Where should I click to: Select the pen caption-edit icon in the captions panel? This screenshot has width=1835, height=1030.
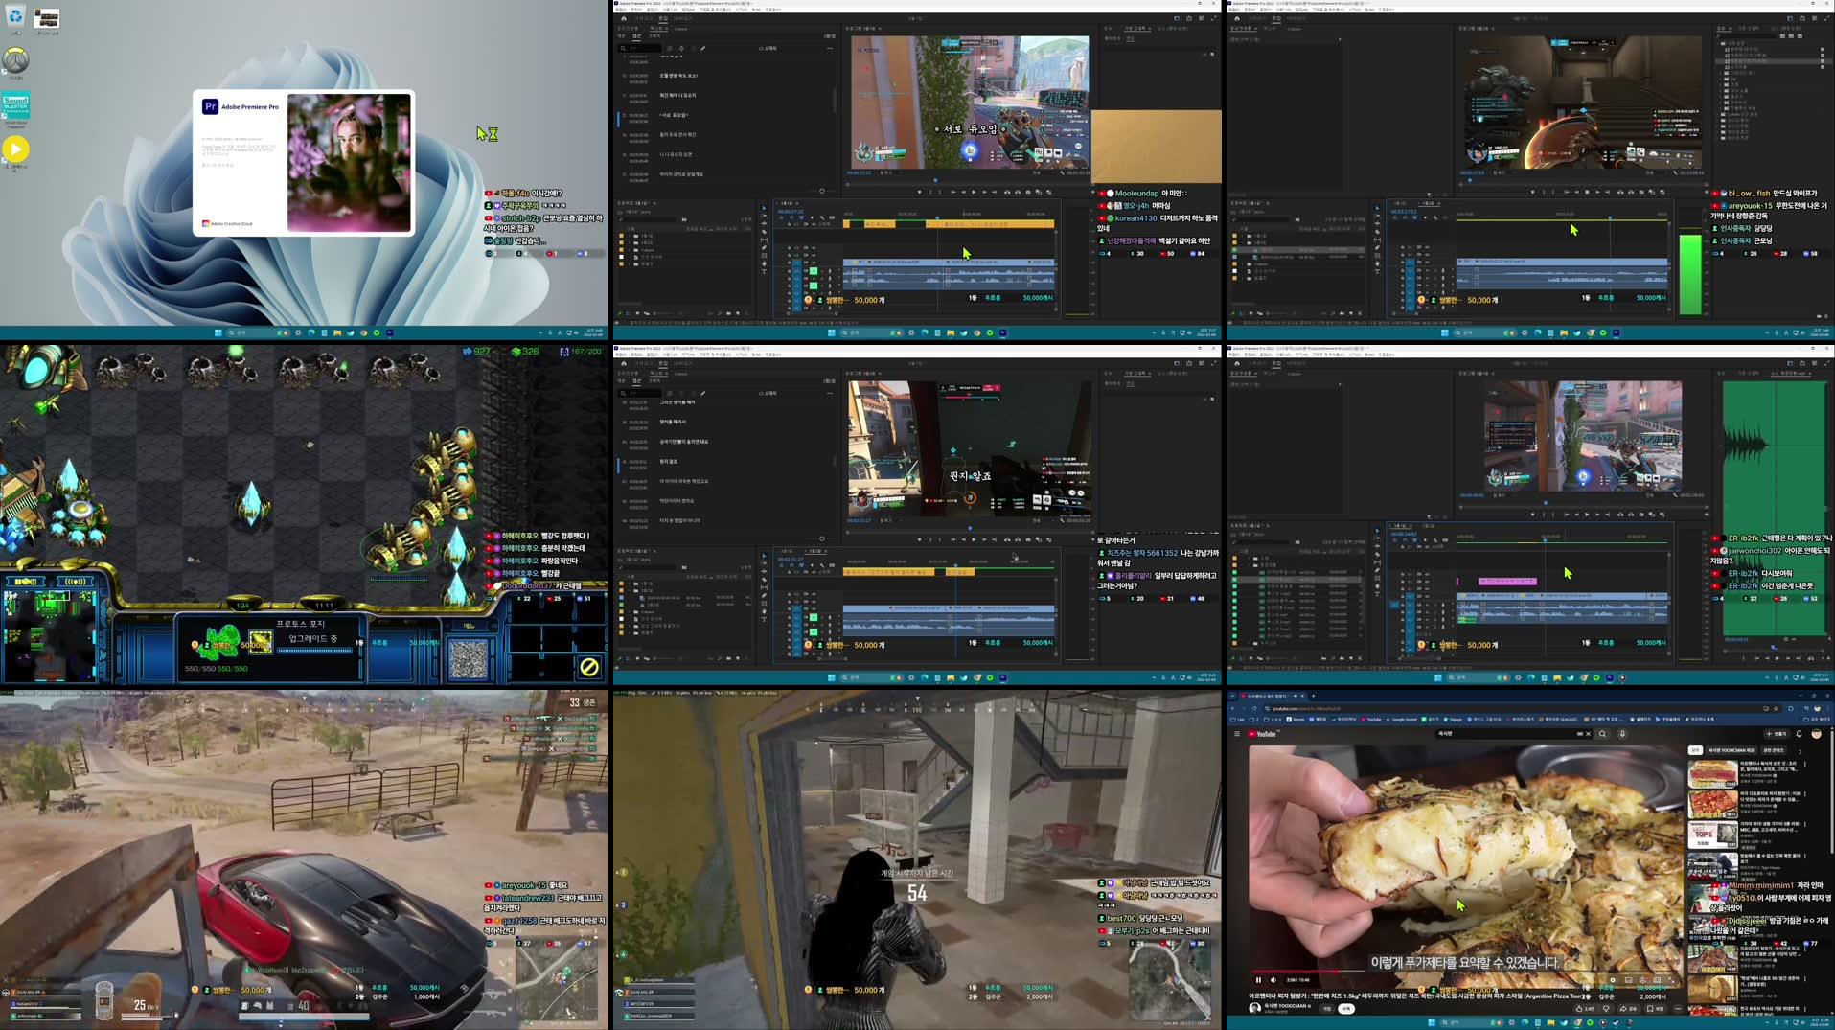(703, 48)
